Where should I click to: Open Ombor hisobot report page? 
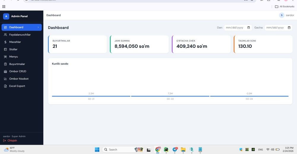(x=22, y=79)
